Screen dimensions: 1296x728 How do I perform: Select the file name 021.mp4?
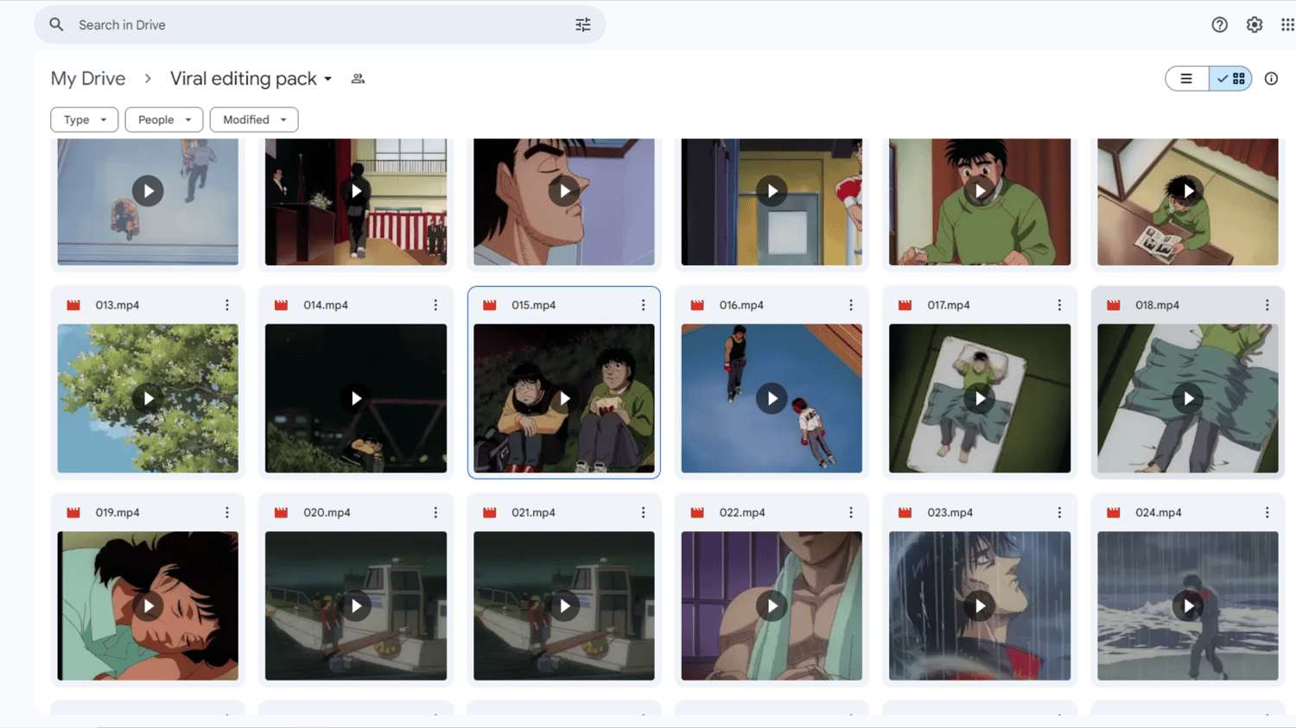(534, 513)
